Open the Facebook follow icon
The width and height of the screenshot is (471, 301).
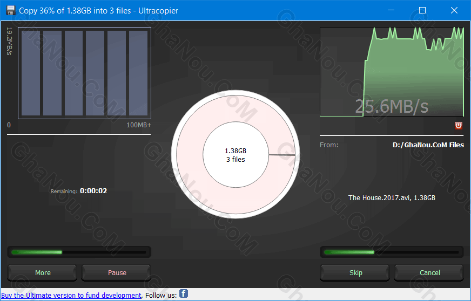(184, 293)
